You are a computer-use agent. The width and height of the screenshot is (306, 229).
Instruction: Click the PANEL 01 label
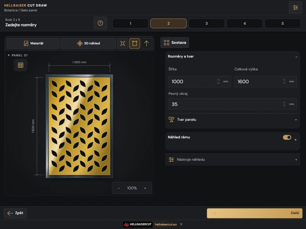point(20,55)
